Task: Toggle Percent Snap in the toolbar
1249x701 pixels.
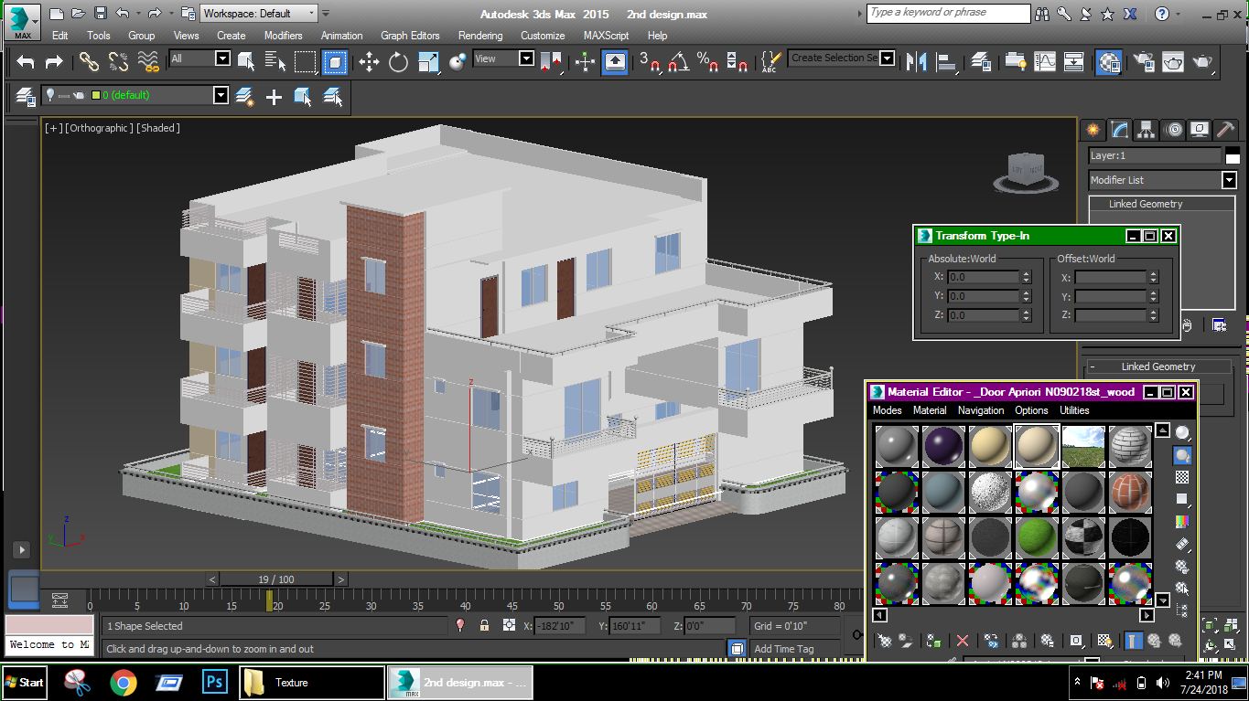Action: coord(707,62)
